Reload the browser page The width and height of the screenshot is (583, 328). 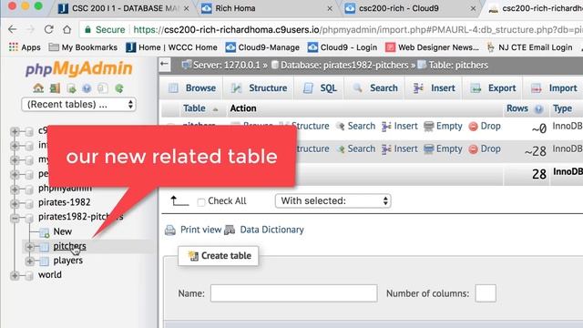(x=48, y=29)
